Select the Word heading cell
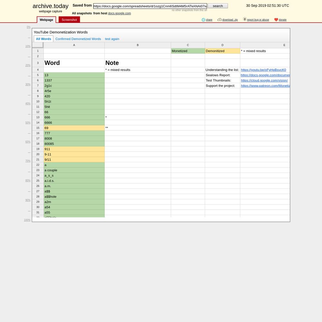322x322 pixels. click(74, 63)
